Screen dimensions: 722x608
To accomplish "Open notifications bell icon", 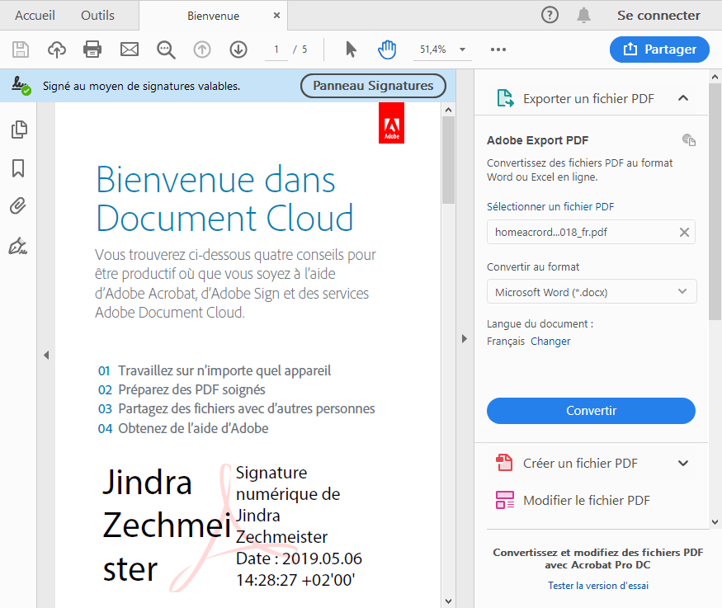I will tap(584, 15).
